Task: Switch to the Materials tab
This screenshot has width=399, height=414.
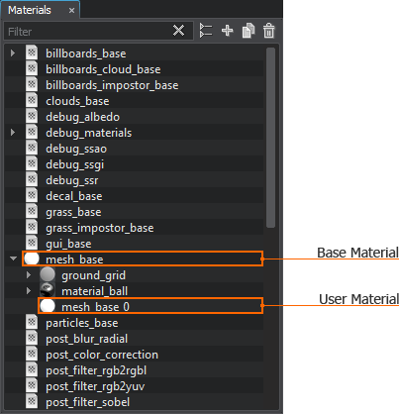Action: pyautogui.click(x=30, y=10)
